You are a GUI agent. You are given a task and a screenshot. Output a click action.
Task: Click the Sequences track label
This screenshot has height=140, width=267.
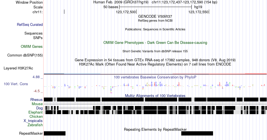pos(33,33)
